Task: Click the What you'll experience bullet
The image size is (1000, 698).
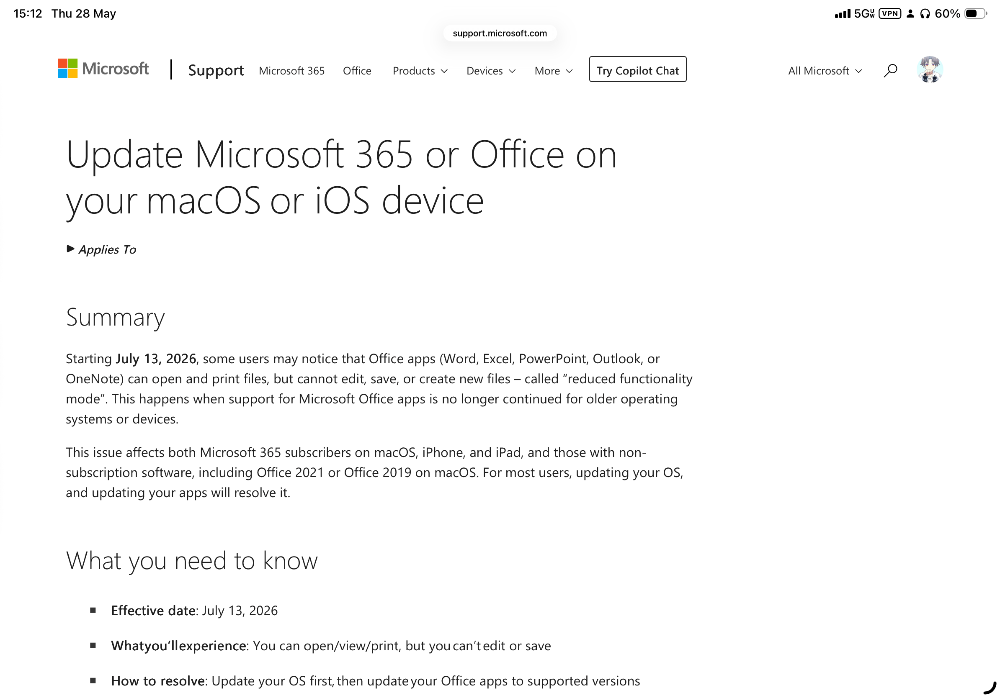Action: click(x=331, y=646)
